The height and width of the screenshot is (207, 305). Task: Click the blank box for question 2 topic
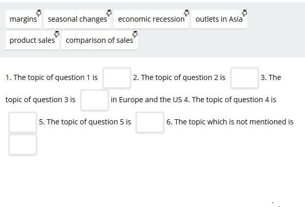tap(245, 78)
